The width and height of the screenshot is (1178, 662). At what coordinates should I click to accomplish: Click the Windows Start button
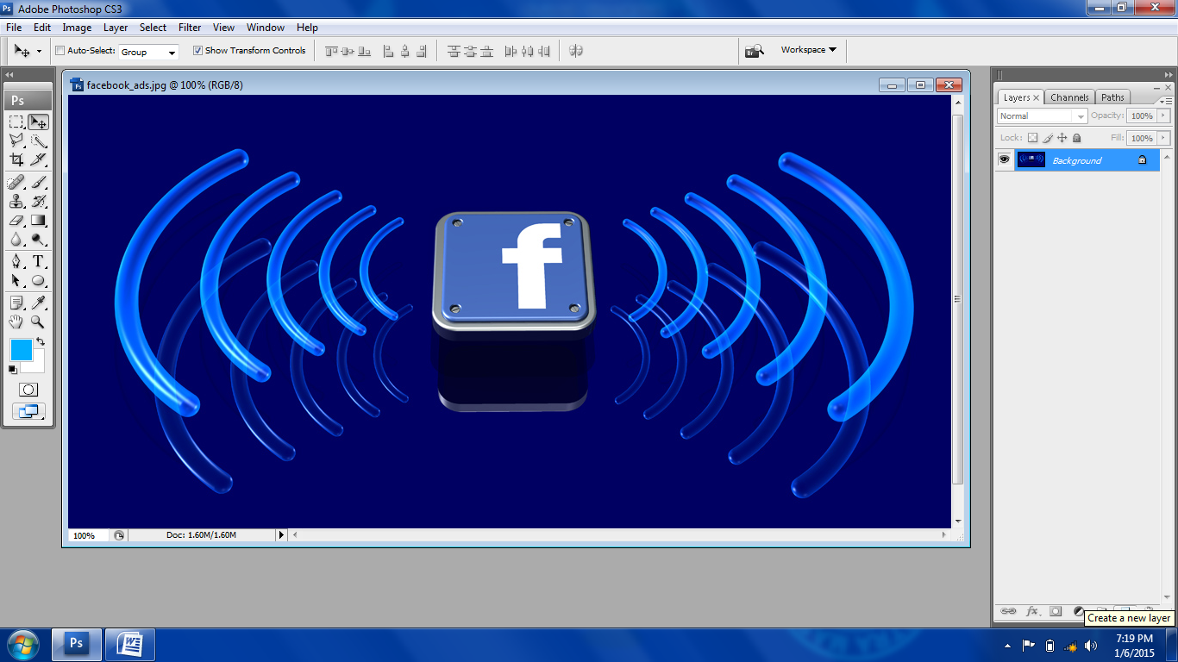tap(22, 645)
